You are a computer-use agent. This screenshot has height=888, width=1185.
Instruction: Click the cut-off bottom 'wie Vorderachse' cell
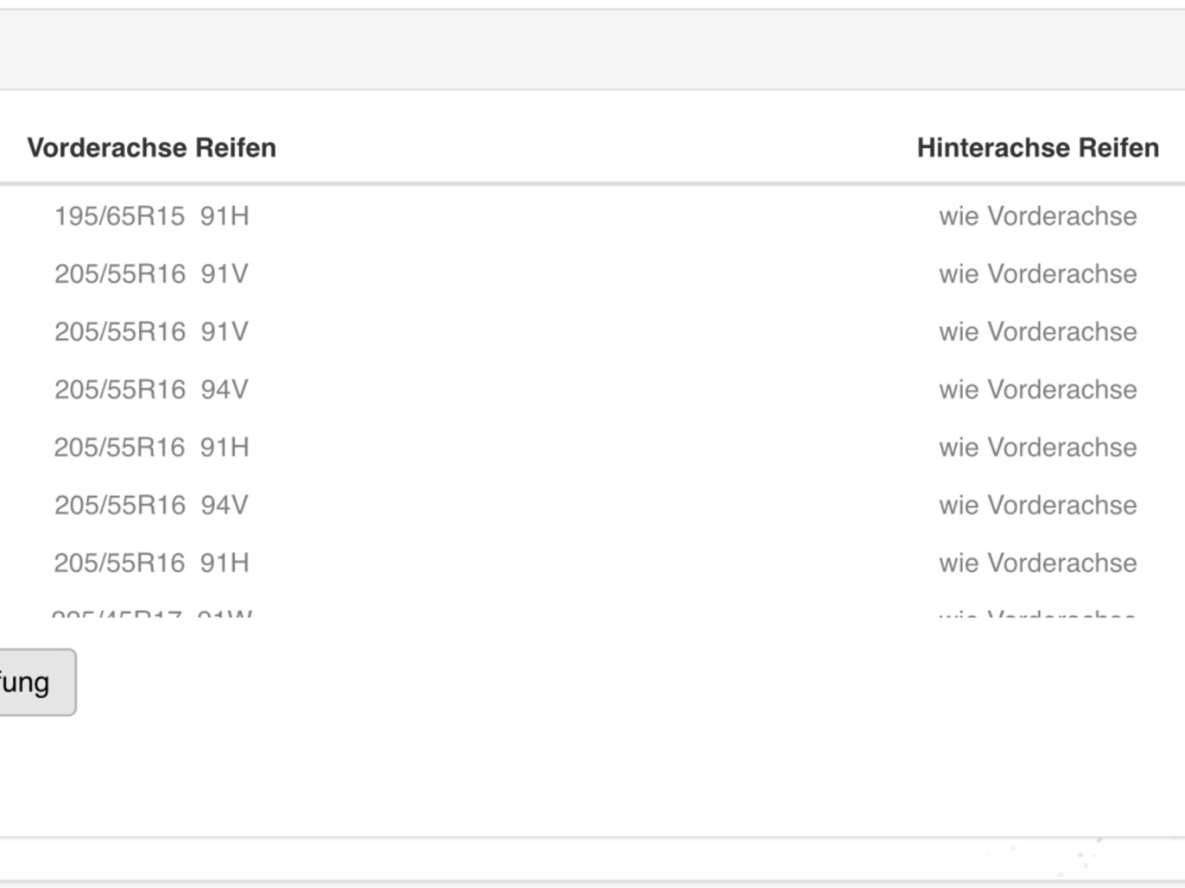(x=1038, y=613)
